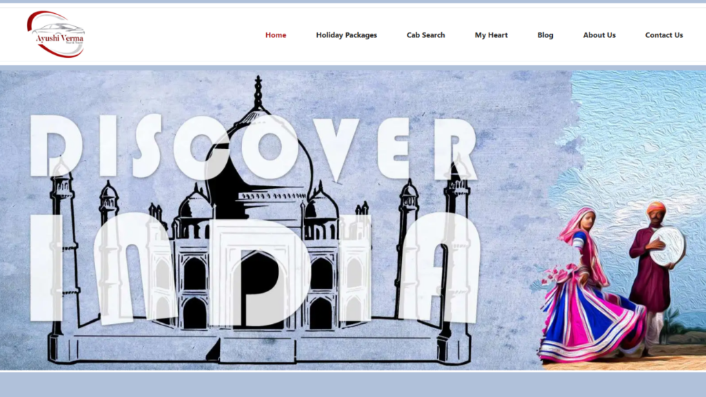Go to the Home page link
706x397 pixels.
pos(276,35)
